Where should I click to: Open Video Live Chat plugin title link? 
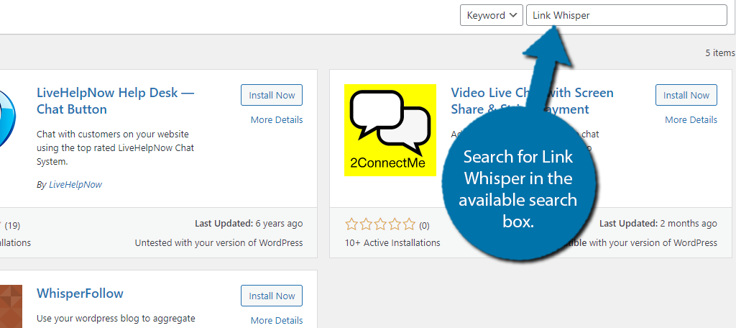coord(533,101)
